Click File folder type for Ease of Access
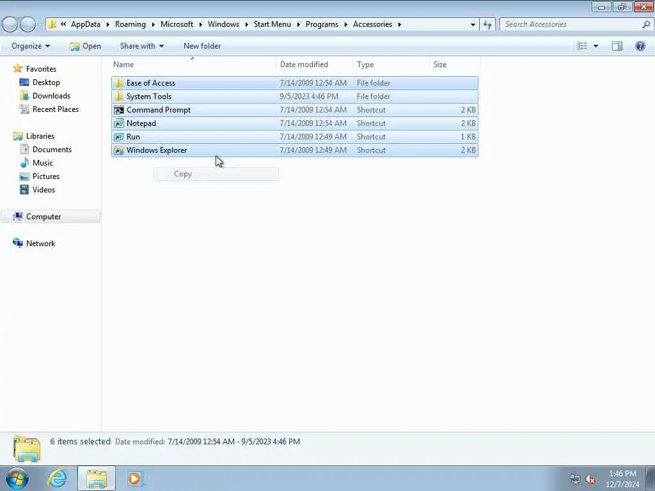The width and height of the screenshot is (655, 491). coord(374,83)
